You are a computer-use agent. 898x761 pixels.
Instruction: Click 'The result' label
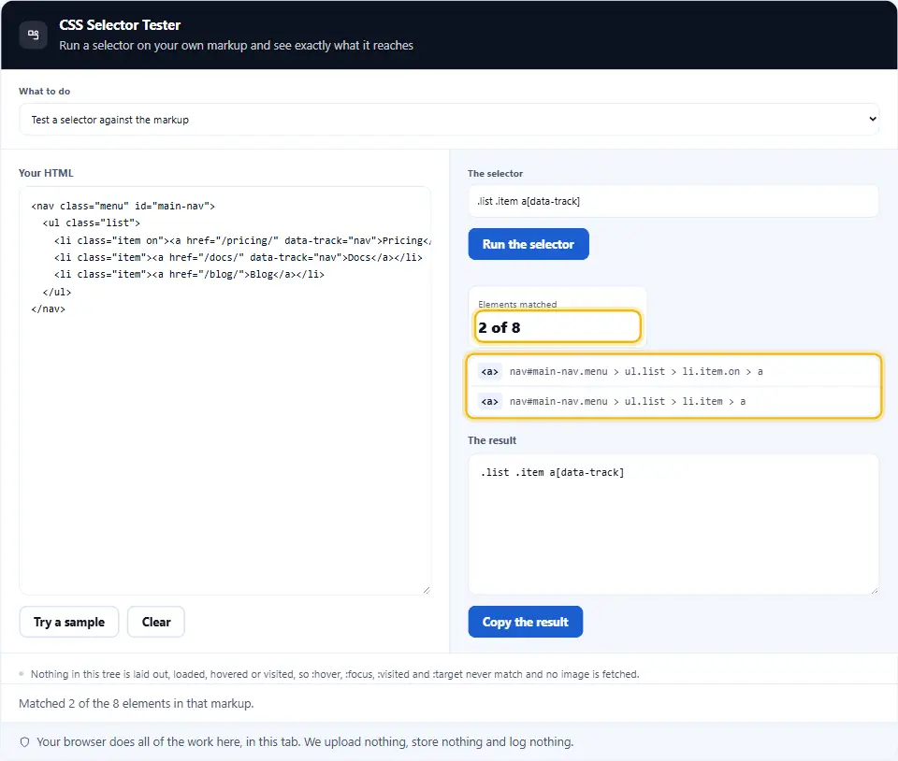(x=492, y=440)
